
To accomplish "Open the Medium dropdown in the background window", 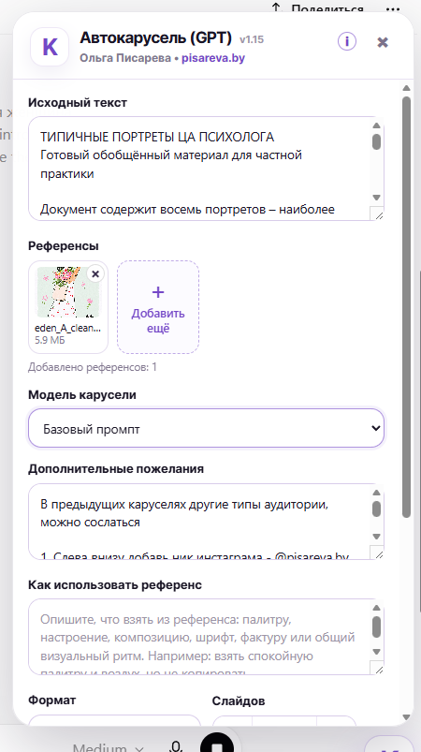I will (x=109, y=747).
